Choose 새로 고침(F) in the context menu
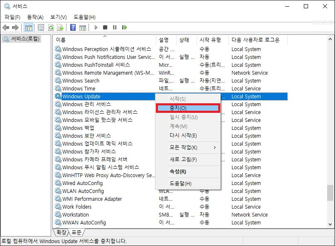This screenshot has width=335, height=246. pyautogui.click(x=188, y=159)
